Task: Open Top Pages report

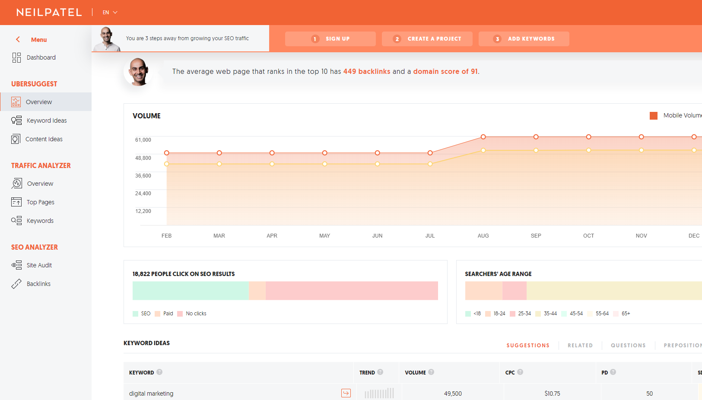Action: pyautogui.click(x=41, y=202)
